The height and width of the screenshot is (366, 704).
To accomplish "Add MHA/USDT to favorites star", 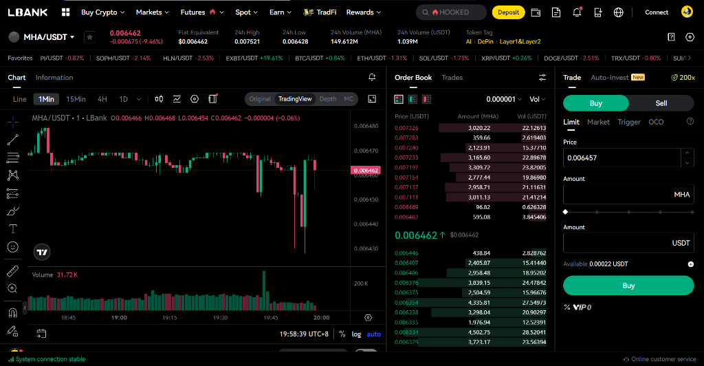I will (90, 37).
